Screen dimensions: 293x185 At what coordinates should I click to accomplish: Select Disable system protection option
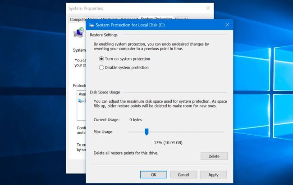[x=124, y=67]
